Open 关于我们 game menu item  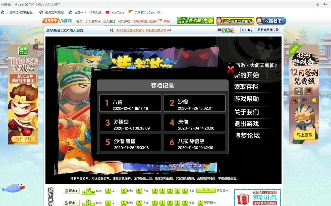click(246, 112)
